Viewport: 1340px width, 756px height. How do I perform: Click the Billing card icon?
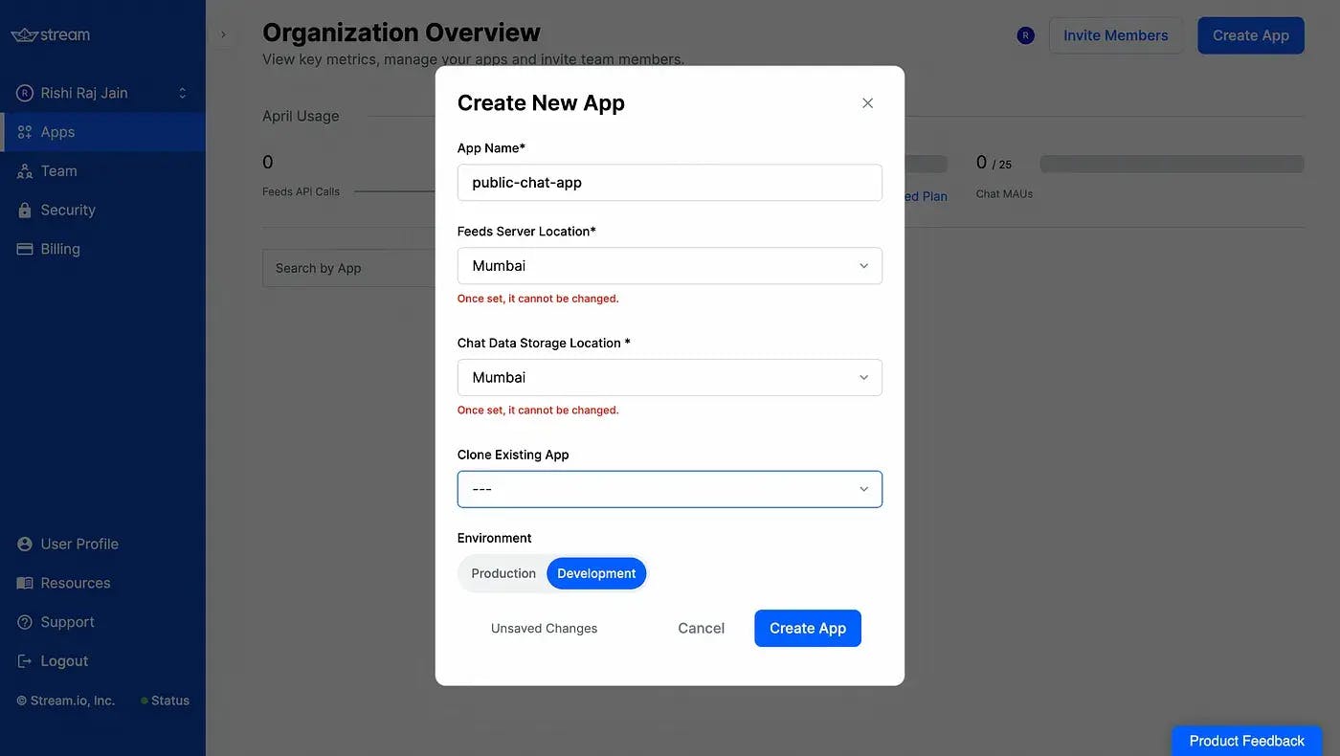point(25,249)
